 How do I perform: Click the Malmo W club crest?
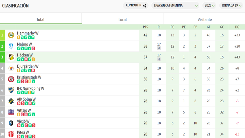click(x=11, y=46)
